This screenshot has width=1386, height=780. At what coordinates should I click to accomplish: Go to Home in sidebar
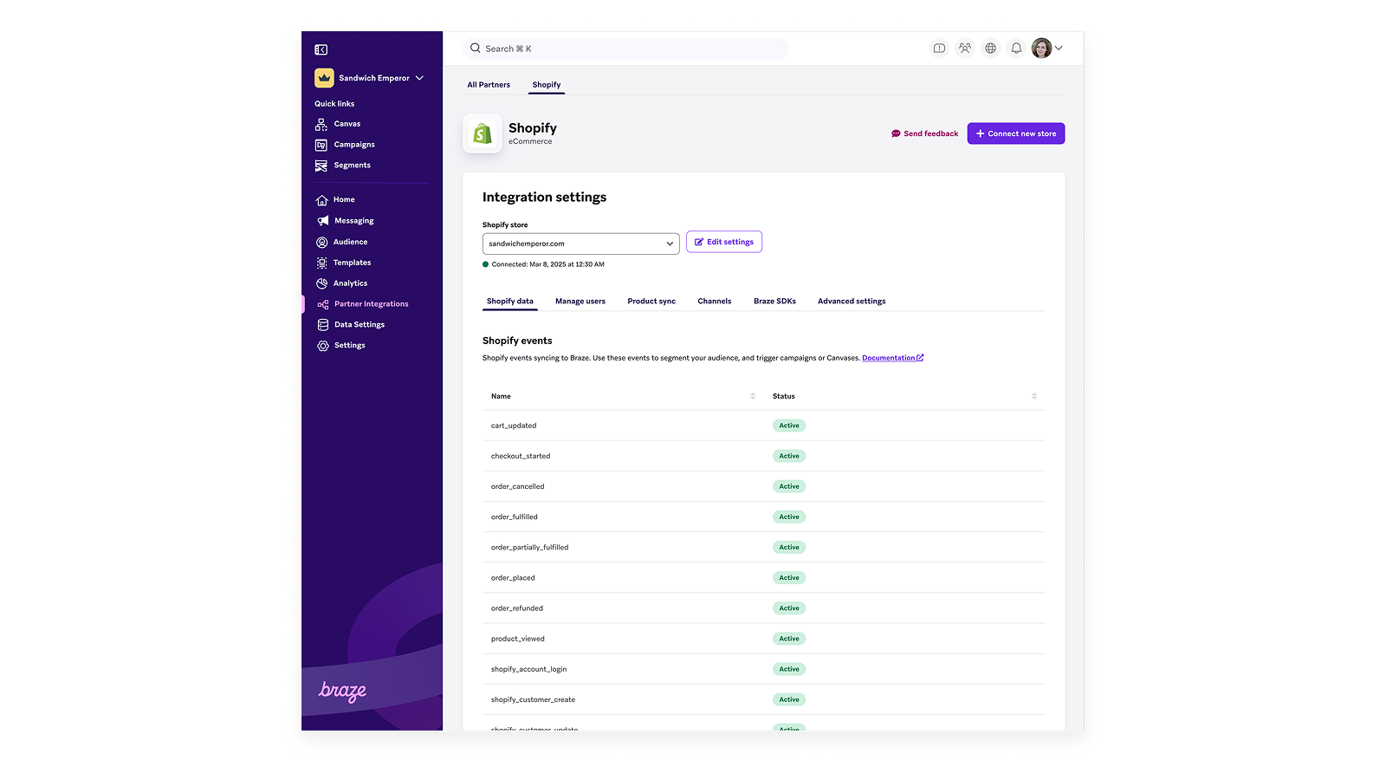344,200
